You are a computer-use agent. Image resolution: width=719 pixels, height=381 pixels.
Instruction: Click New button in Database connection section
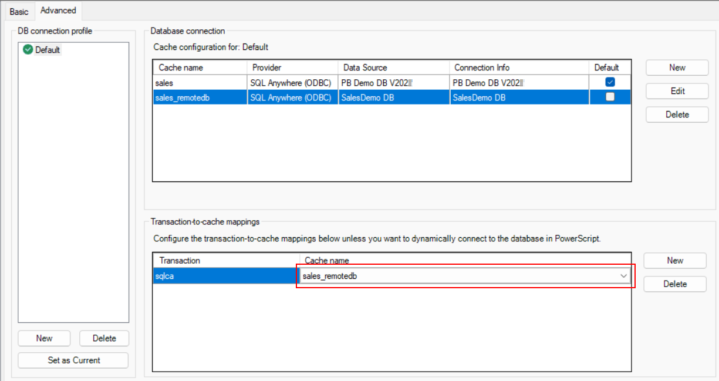click(x=677, y=68)
